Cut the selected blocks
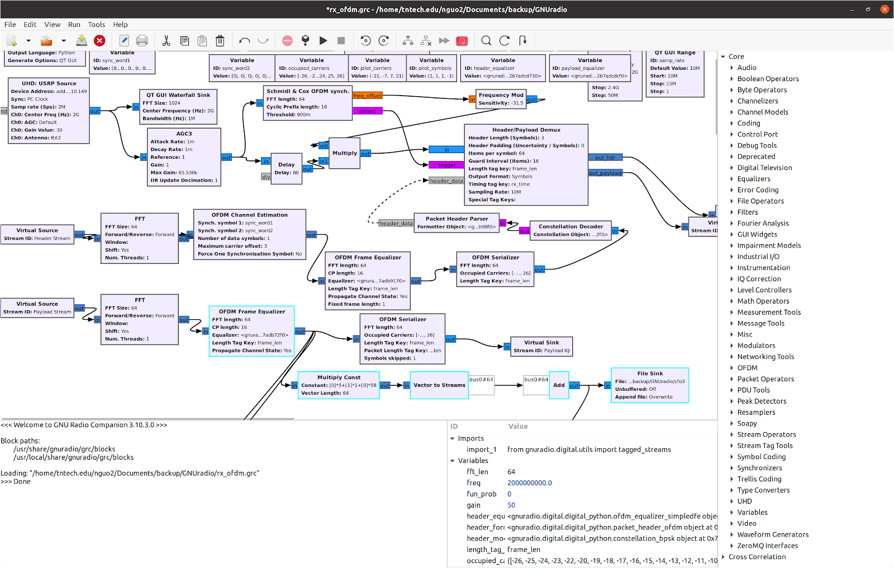The height and width of the screenshot is (568, 894). point(166,40)
